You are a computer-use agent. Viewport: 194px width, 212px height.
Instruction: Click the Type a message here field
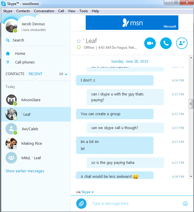point(136,204)
